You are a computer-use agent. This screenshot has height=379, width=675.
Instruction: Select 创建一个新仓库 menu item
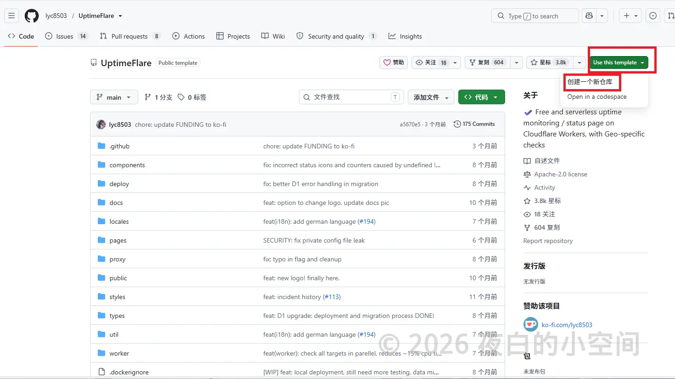tap(591, 82)
